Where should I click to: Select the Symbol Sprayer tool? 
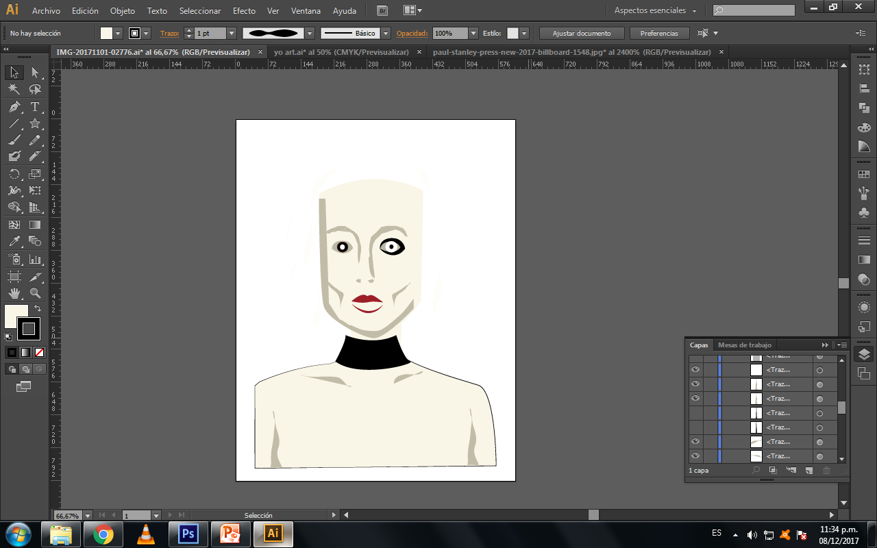[x=14, y=260]
